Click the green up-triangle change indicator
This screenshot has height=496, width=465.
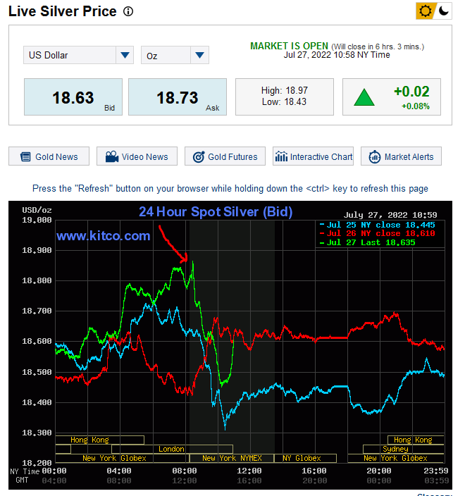[x=364, y=97]
